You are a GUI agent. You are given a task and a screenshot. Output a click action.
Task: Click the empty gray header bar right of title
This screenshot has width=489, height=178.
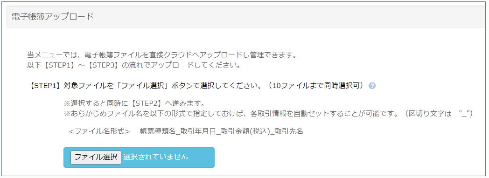click(x=290, y=16)
